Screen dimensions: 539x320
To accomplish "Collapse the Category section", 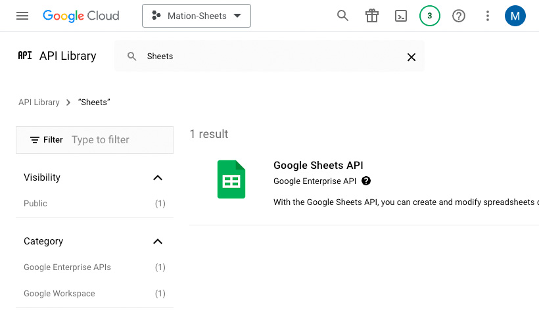I will (158, 242).
